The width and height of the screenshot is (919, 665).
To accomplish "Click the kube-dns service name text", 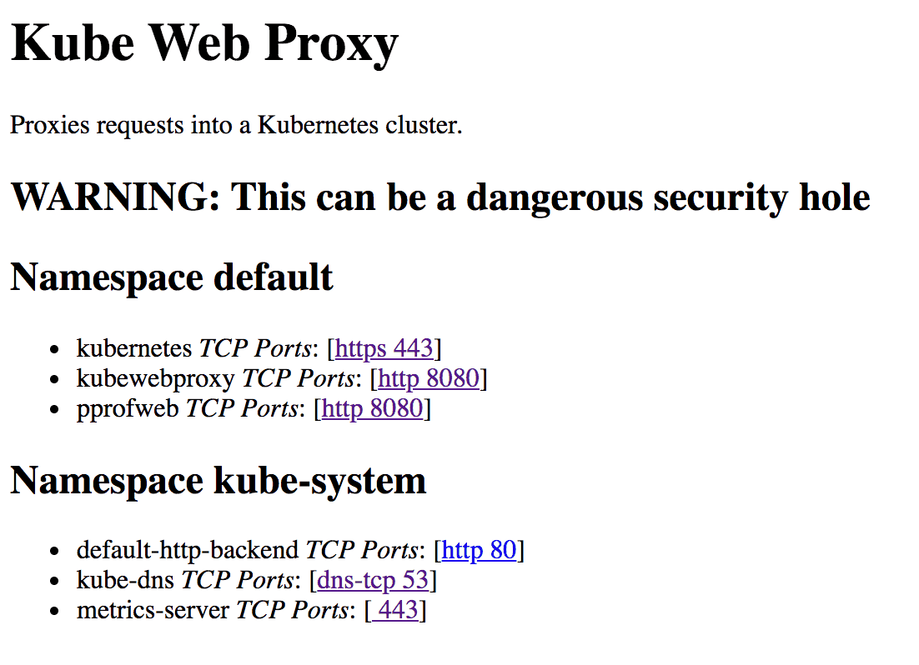I will pos(125,581).
